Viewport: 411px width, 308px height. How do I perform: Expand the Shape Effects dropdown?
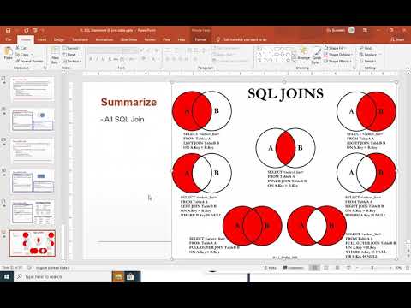[337, 61]
